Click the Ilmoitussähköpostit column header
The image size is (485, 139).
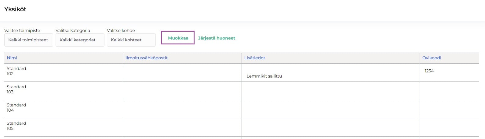[147, 58]
